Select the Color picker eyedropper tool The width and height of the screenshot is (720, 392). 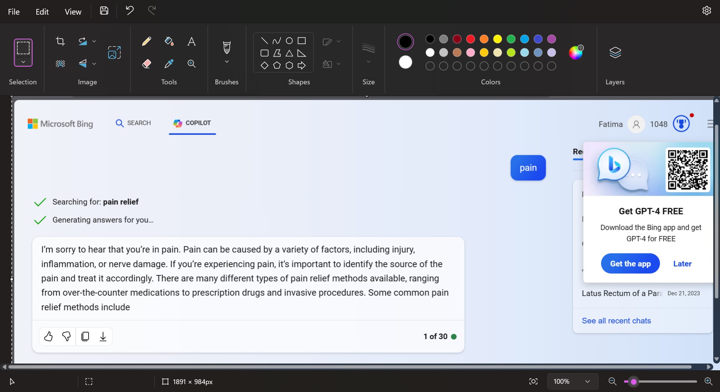[x=169, y=64]
